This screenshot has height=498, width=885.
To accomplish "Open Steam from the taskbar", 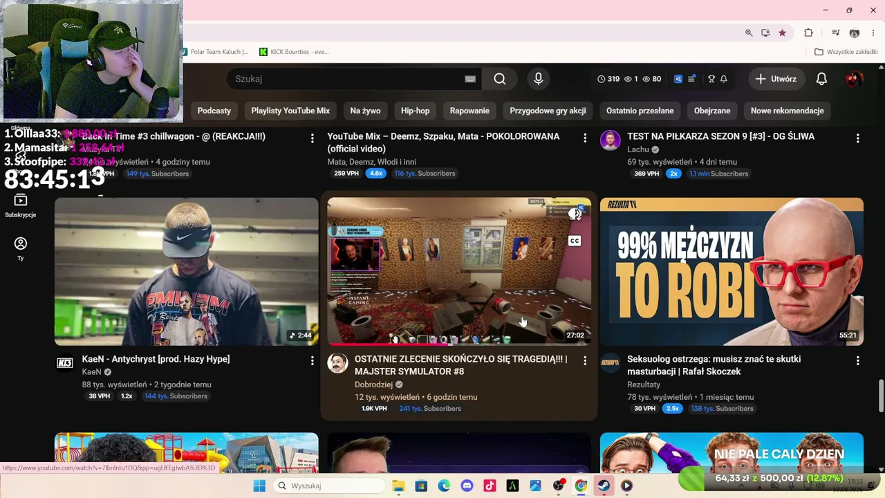I will pyautogui.click(x=604, y=486).
